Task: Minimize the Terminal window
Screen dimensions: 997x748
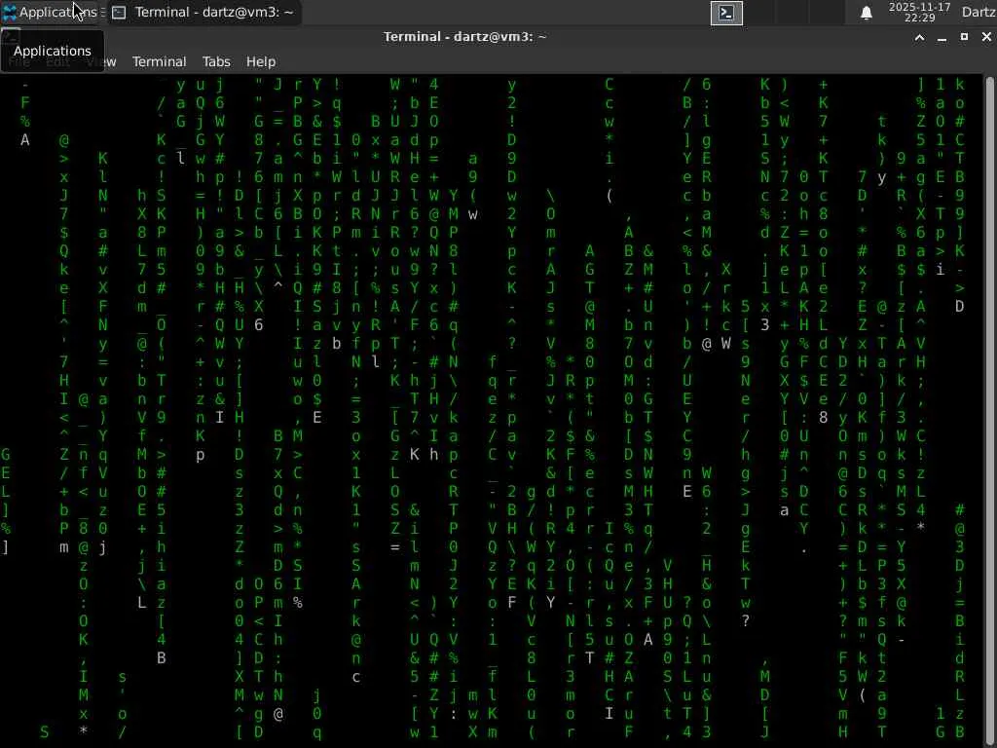Action: pos(942,38)
